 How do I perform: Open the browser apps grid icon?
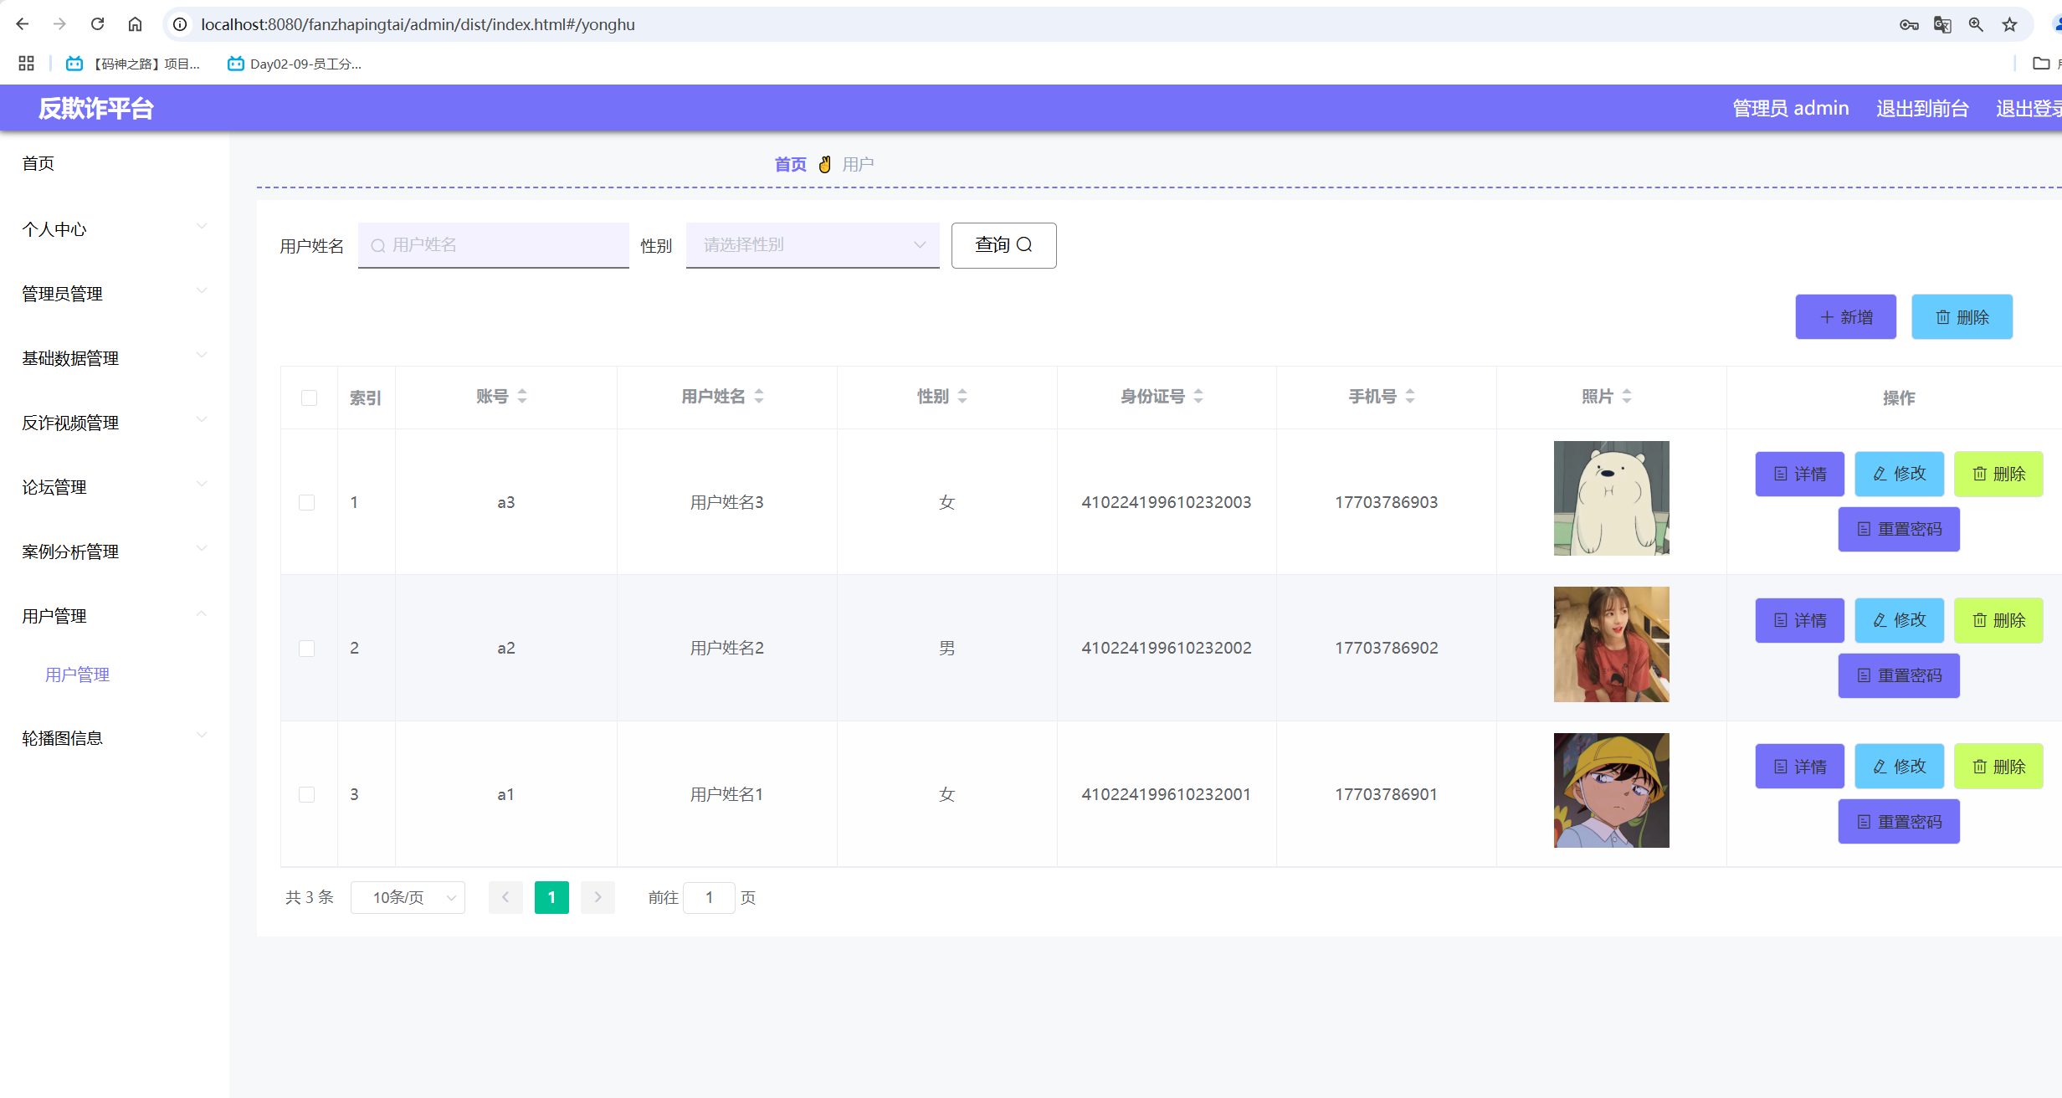[x=26, y=64]
